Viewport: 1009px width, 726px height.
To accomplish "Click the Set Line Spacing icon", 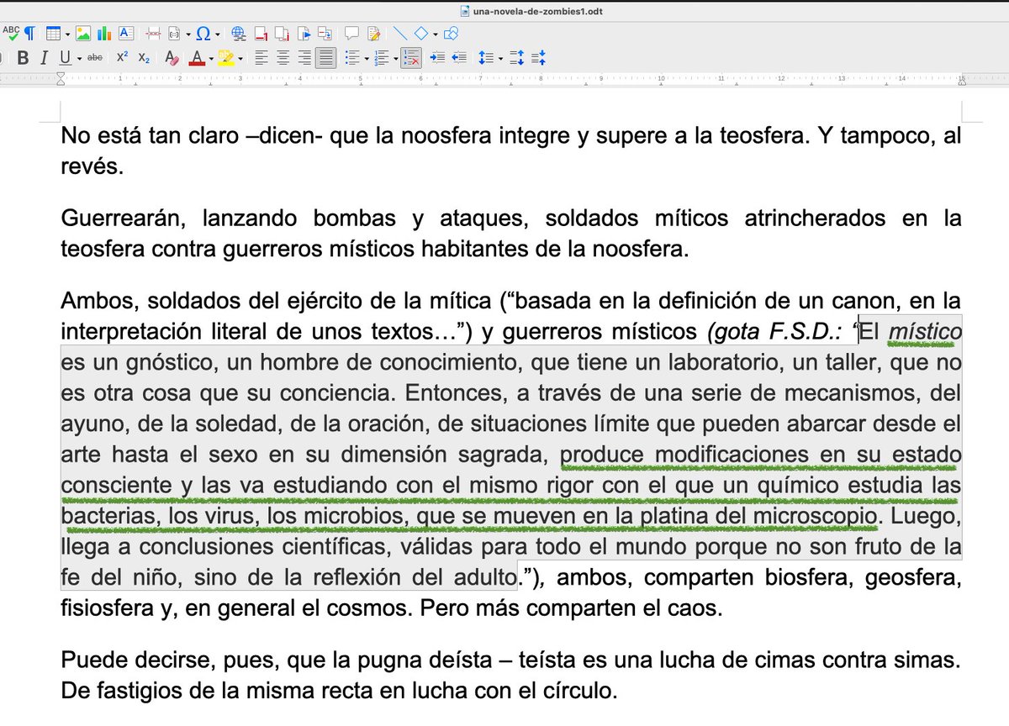I will coord(486,58).
